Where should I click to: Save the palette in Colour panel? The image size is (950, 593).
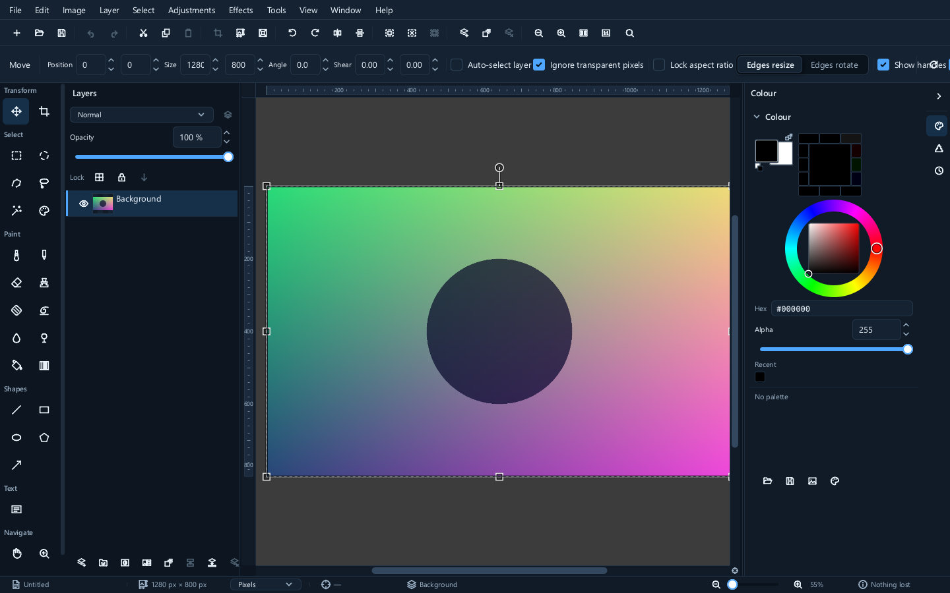pyautogui.click(x=790, y=481)
